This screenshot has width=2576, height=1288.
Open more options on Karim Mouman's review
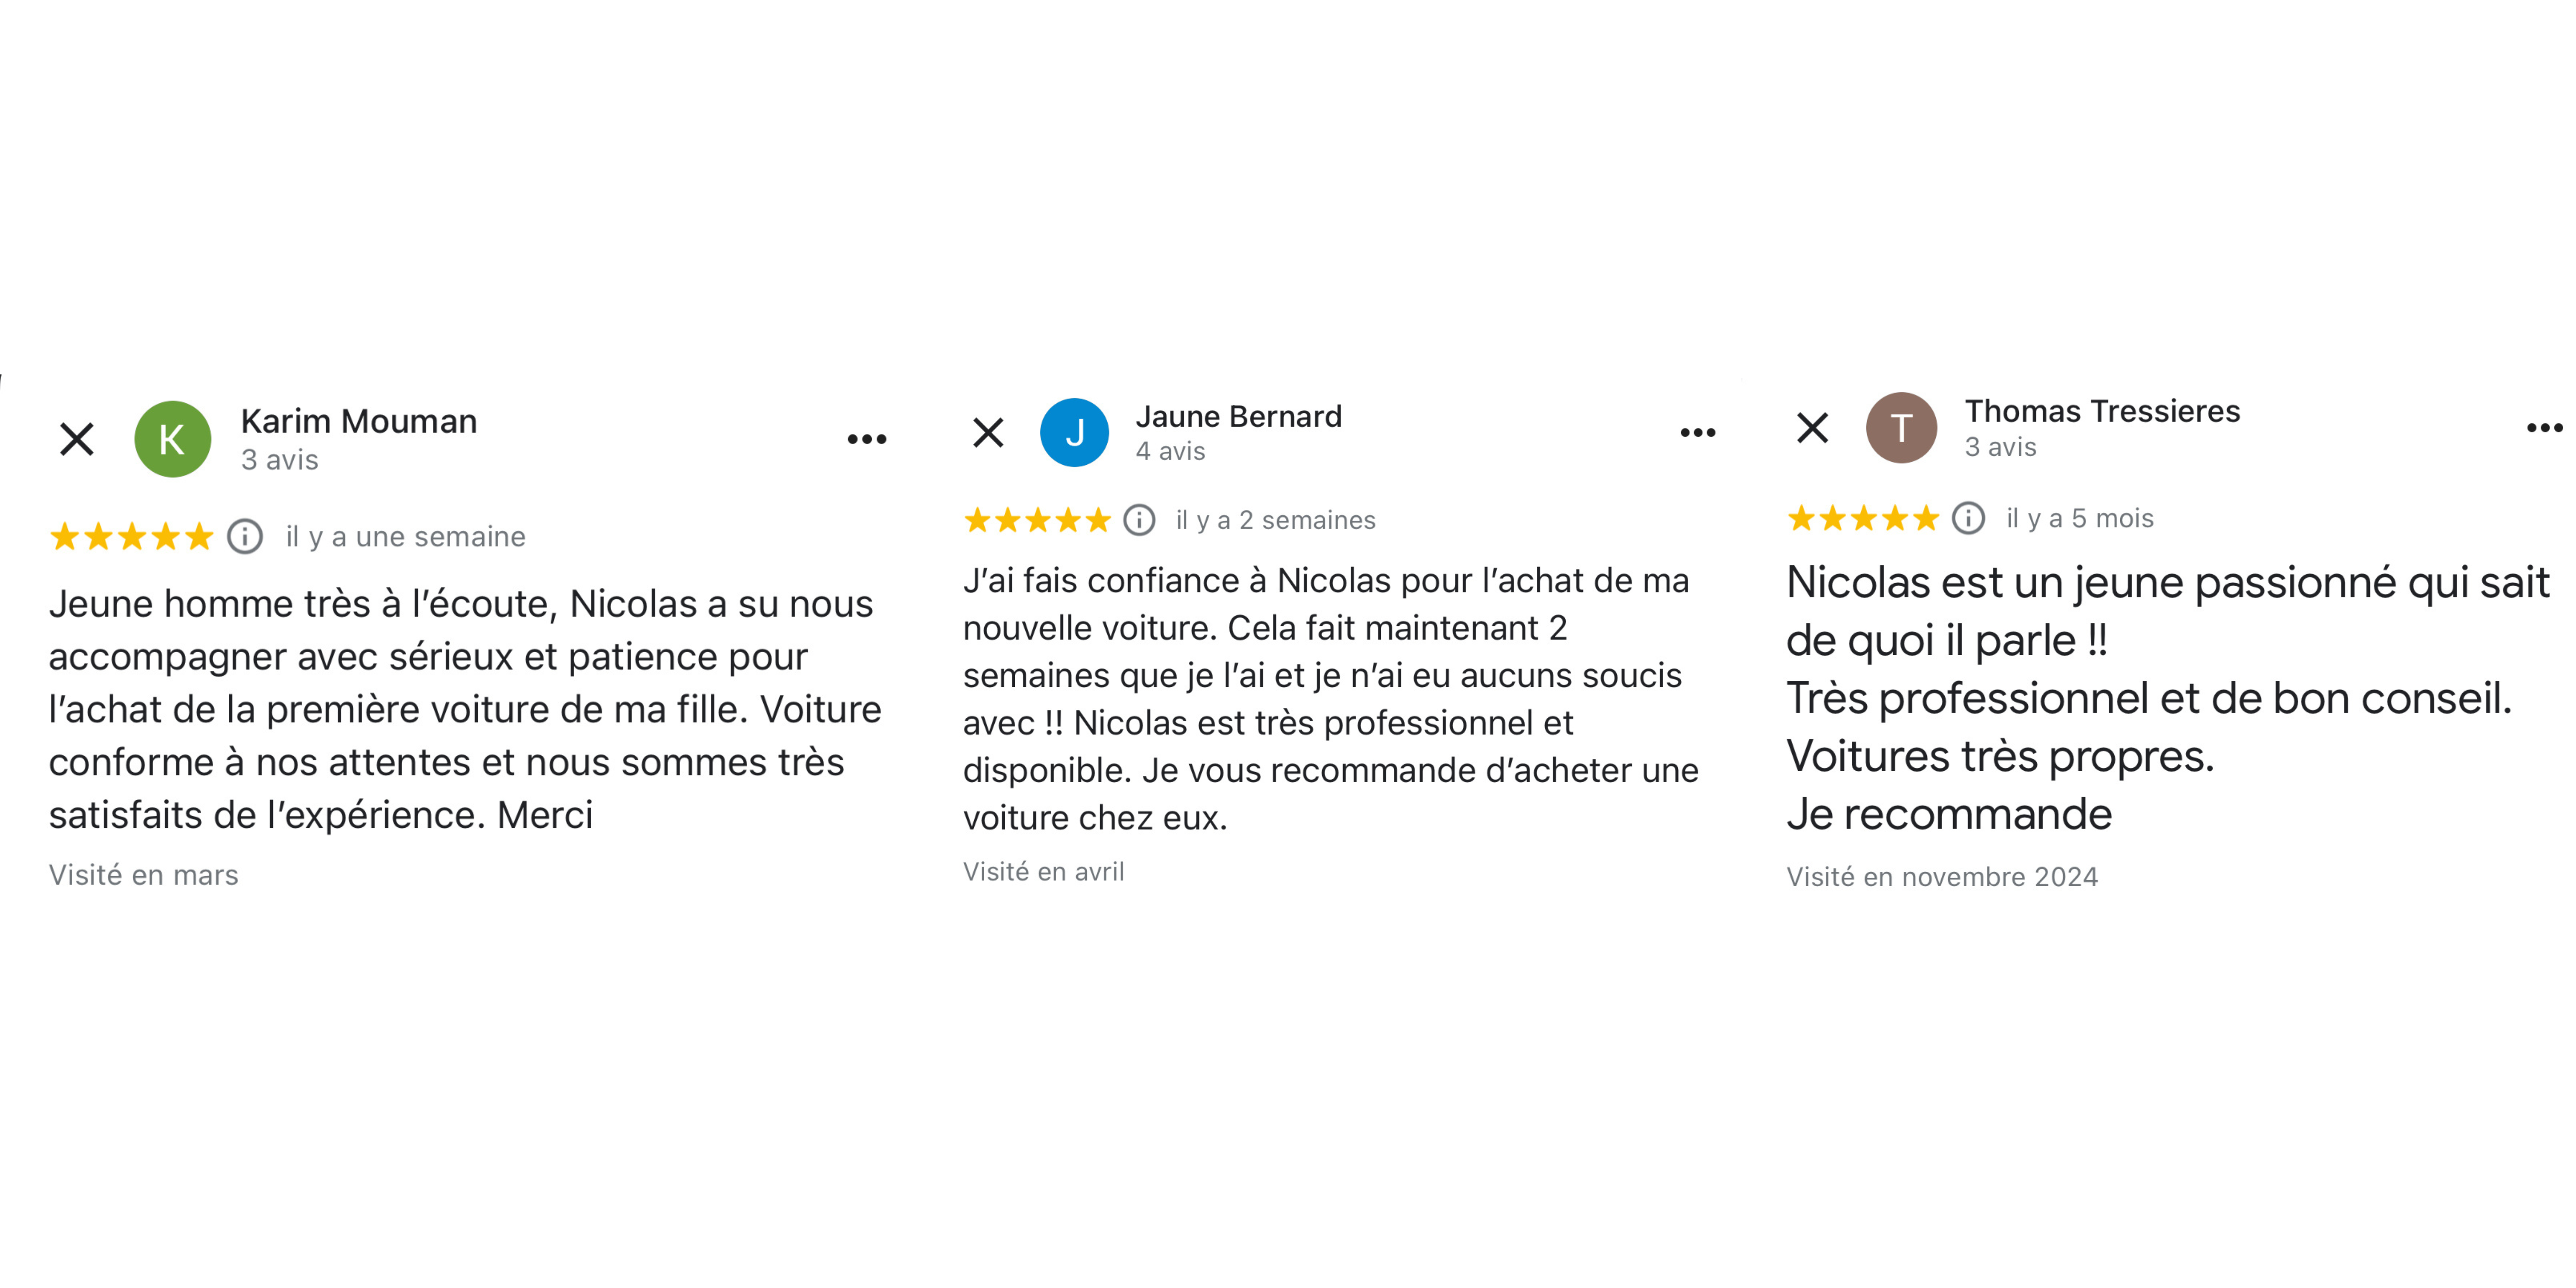pyautogui.click(x=866, y=439)
